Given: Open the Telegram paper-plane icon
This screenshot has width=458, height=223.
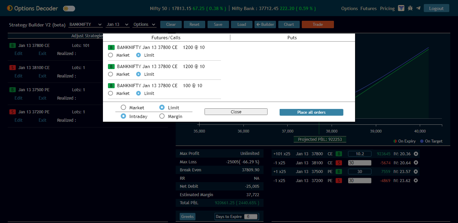Looking at the screenshot, I should coord(418,8).
